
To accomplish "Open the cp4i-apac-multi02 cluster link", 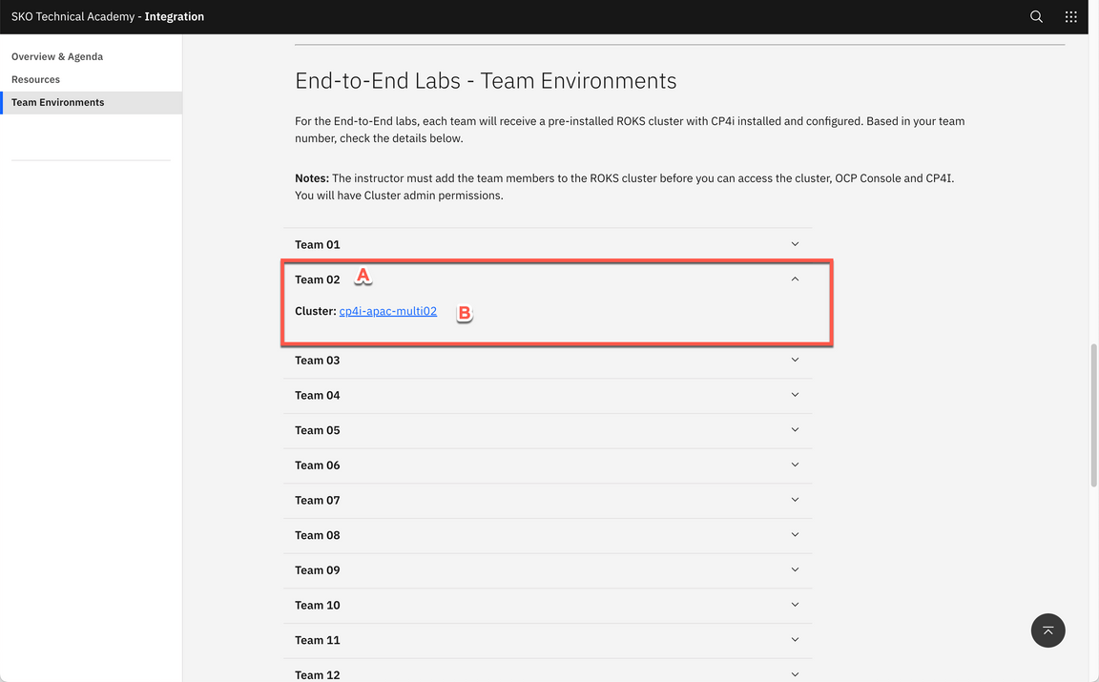I will pos(387,311).
